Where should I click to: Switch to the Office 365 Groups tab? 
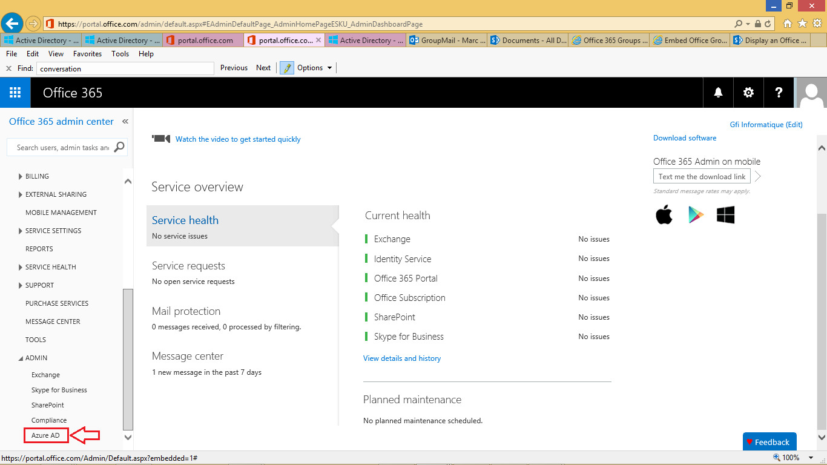[608, 41]
